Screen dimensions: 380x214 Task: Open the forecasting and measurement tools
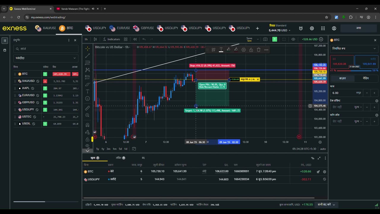pos(87,77)
